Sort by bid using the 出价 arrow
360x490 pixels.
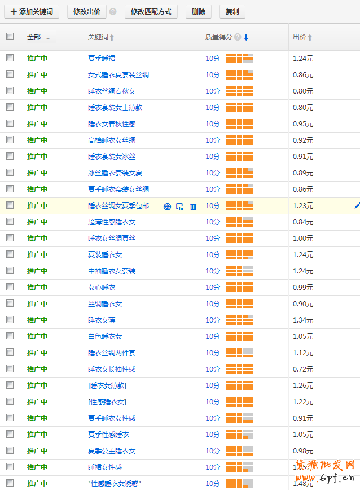[310, 38]
